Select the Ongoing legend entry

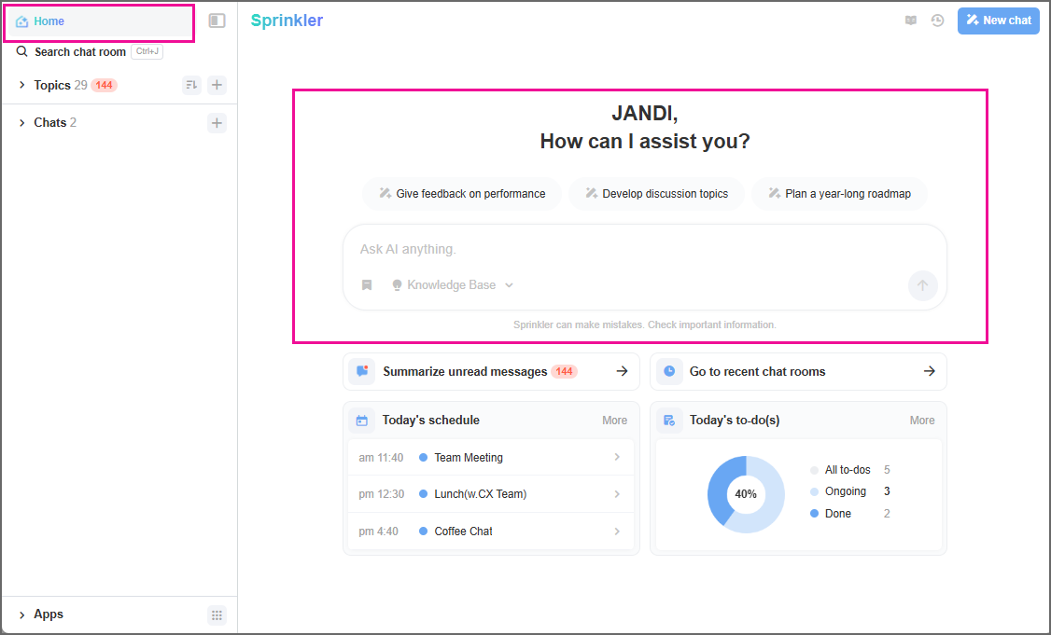point(850,491)
